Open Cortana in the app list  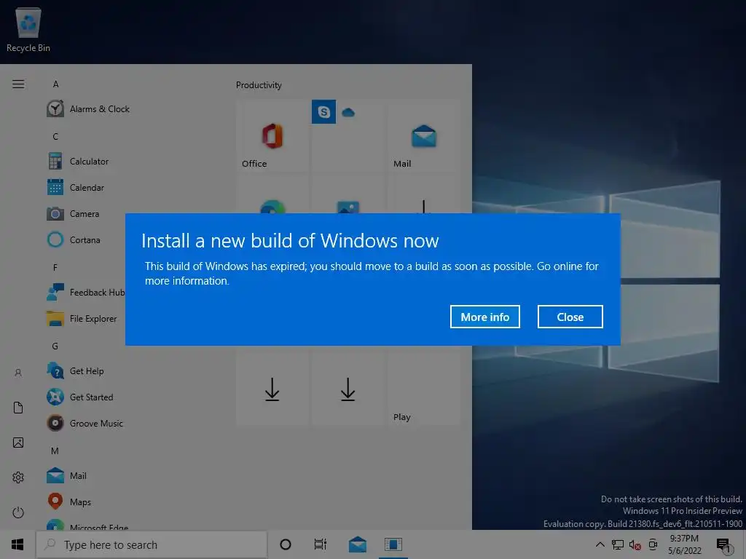(74, 239)
